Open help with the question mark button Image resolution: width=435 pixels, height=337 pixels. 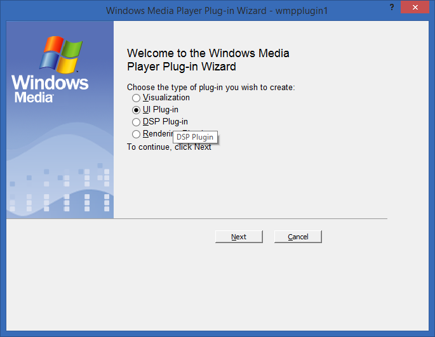coord(392,7)
